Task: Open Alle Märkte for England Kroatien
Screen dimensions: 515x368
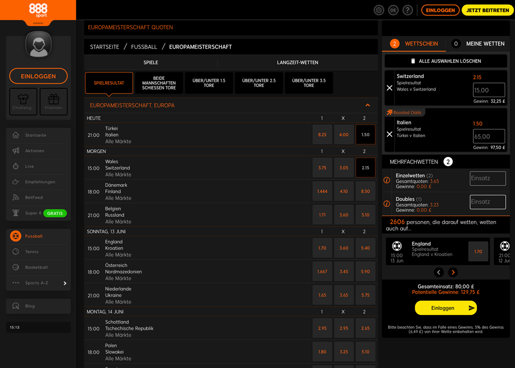Action: (118, 255)
